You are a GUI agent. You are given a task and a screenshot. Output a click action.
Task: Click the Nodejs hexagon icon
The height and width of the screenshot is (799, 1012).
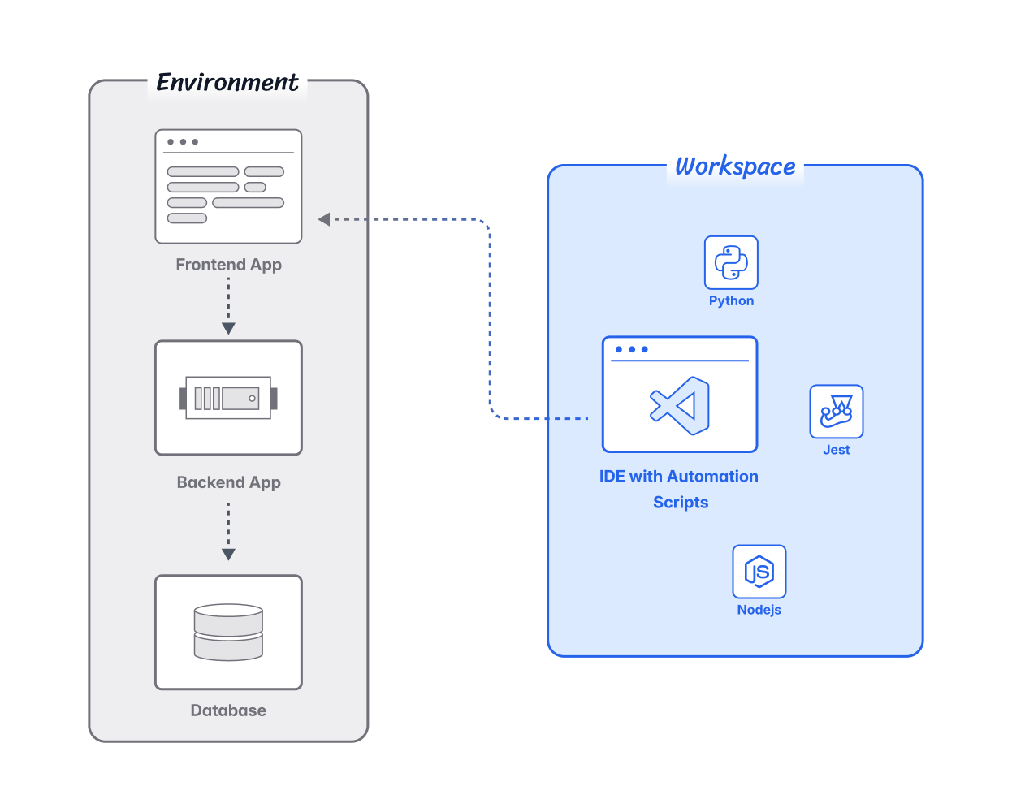point(759,571)
